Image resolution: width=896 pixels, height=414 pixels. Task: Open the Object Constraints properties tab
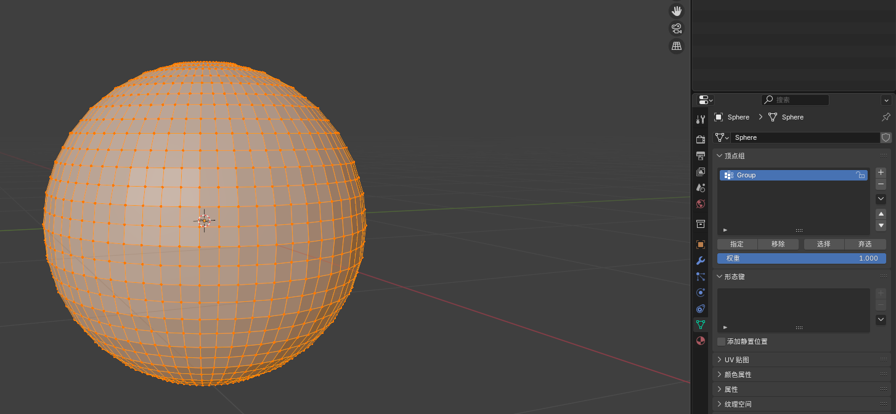click(701, 309)
